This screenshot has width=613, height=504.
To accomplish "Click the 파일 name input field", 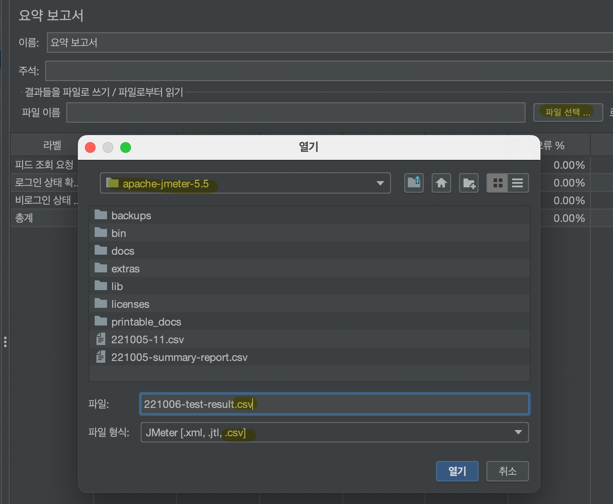I will [x=334, y=404].
